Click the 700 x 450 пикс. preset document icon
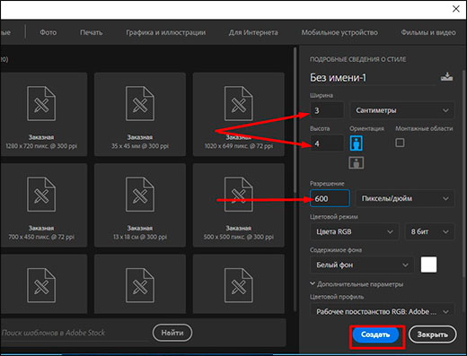The width and height of the screenshot is (467, 356). tap(41, 195)
